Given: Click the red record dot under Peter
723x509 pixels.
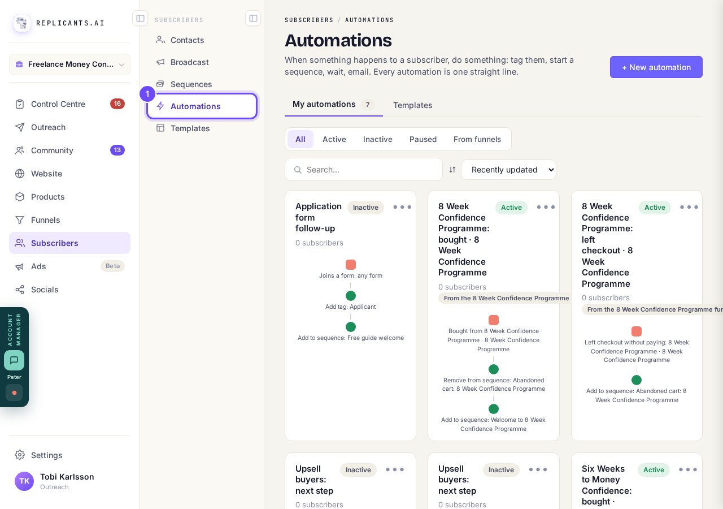Looking at the screenshot, I should 14,392.
